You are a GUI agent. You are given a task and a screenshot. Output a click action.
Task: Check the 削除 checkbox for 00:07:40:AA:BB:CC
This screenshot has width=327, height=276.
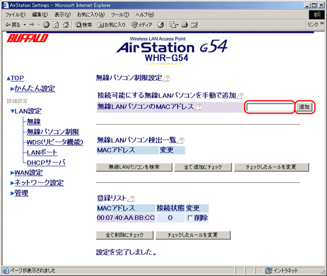point(190,218)
